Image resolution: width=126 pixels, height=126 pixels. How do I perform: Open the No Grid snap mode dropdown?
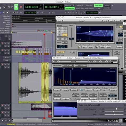point(44,13)
